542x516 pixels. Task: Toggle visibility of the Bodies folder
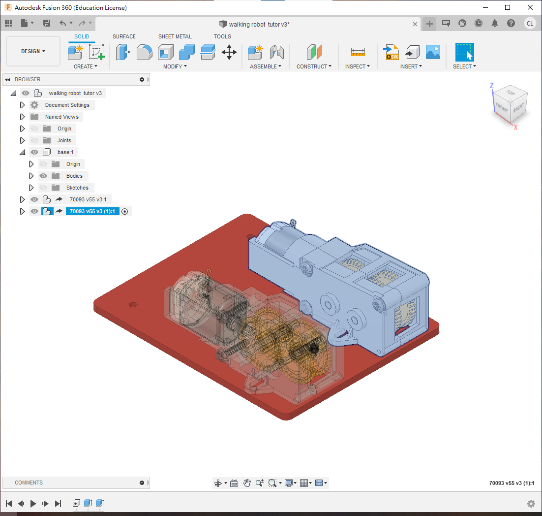pyautogui.click(x=43, y=176)
